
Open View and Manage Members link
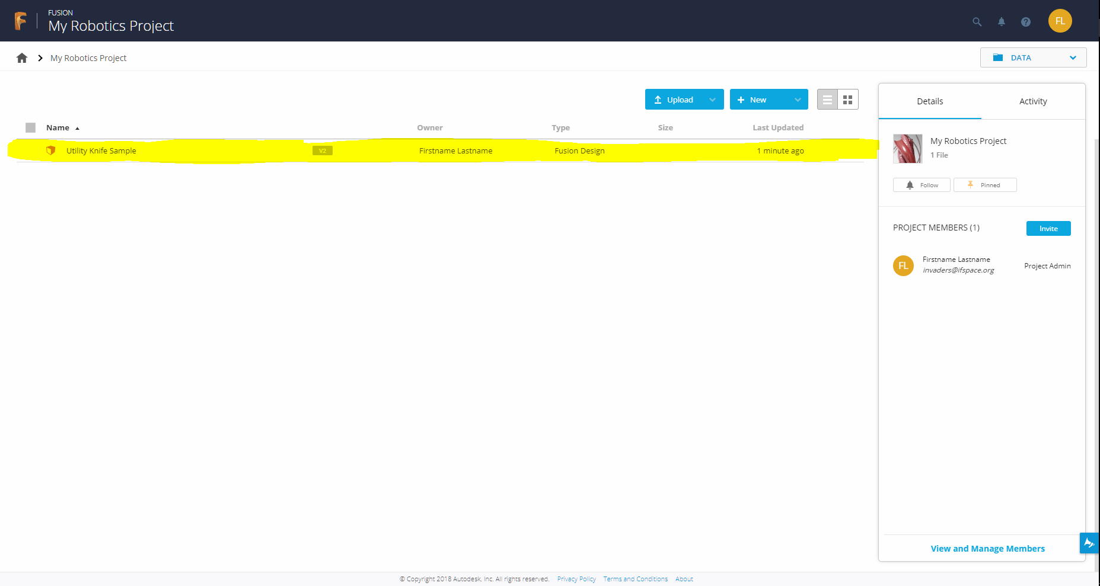987,549
